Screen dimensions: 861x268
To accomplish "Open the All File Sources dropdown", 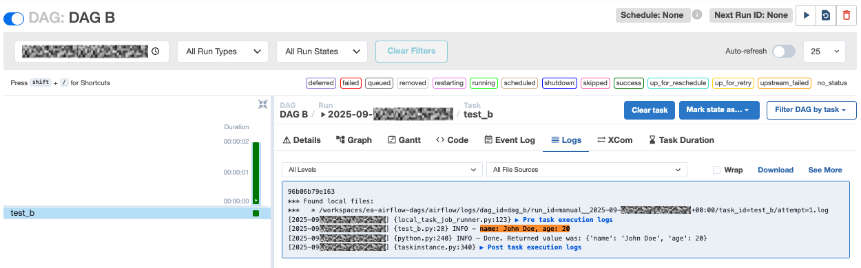I will coord(587,169).
